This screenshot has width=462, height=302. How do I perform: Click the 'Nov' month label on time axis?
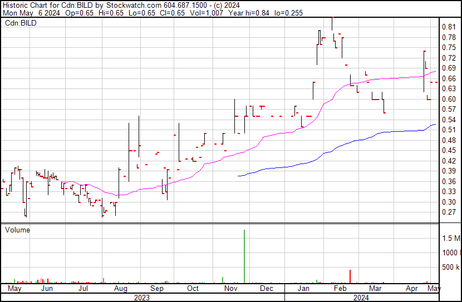pos(230,289)
